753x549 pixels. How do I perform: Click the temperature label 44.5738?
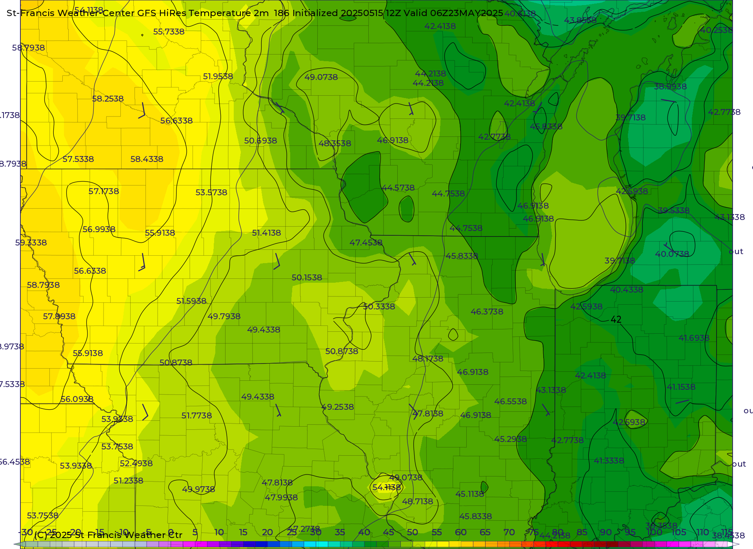(398, 188)
